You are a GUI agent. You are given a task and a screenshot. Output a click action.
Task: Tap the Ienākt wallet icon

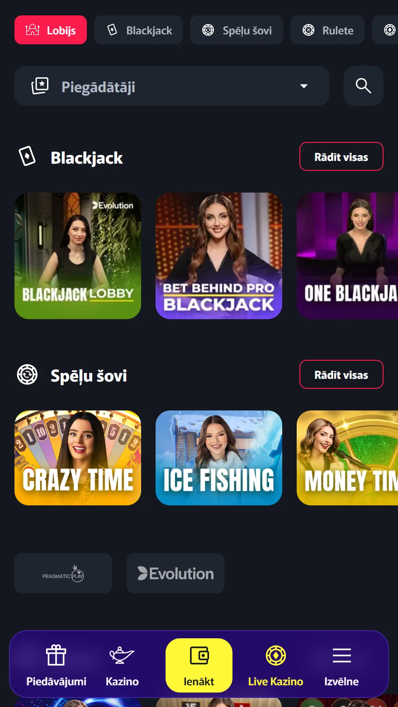[x=199, y=655]
